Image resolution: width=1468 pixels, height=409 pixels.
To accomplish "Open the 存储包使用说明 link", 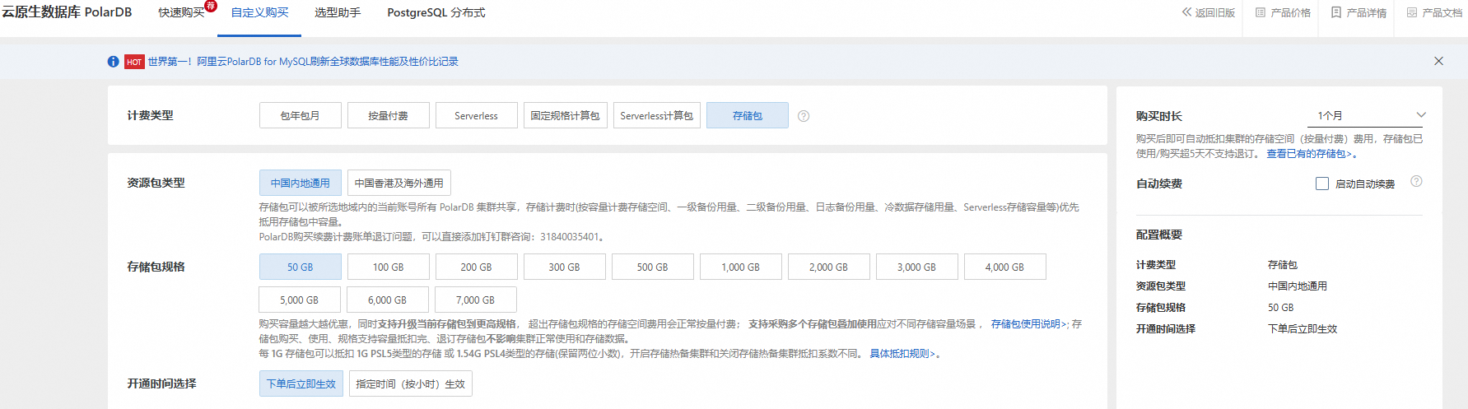I will pyautogui.click(x=1028, y=324).
